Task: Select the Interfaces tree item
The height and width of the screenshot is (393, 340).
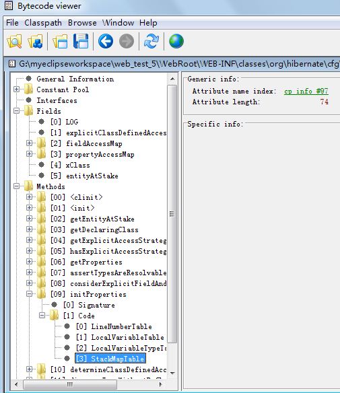Action: [x=57, y=100]
